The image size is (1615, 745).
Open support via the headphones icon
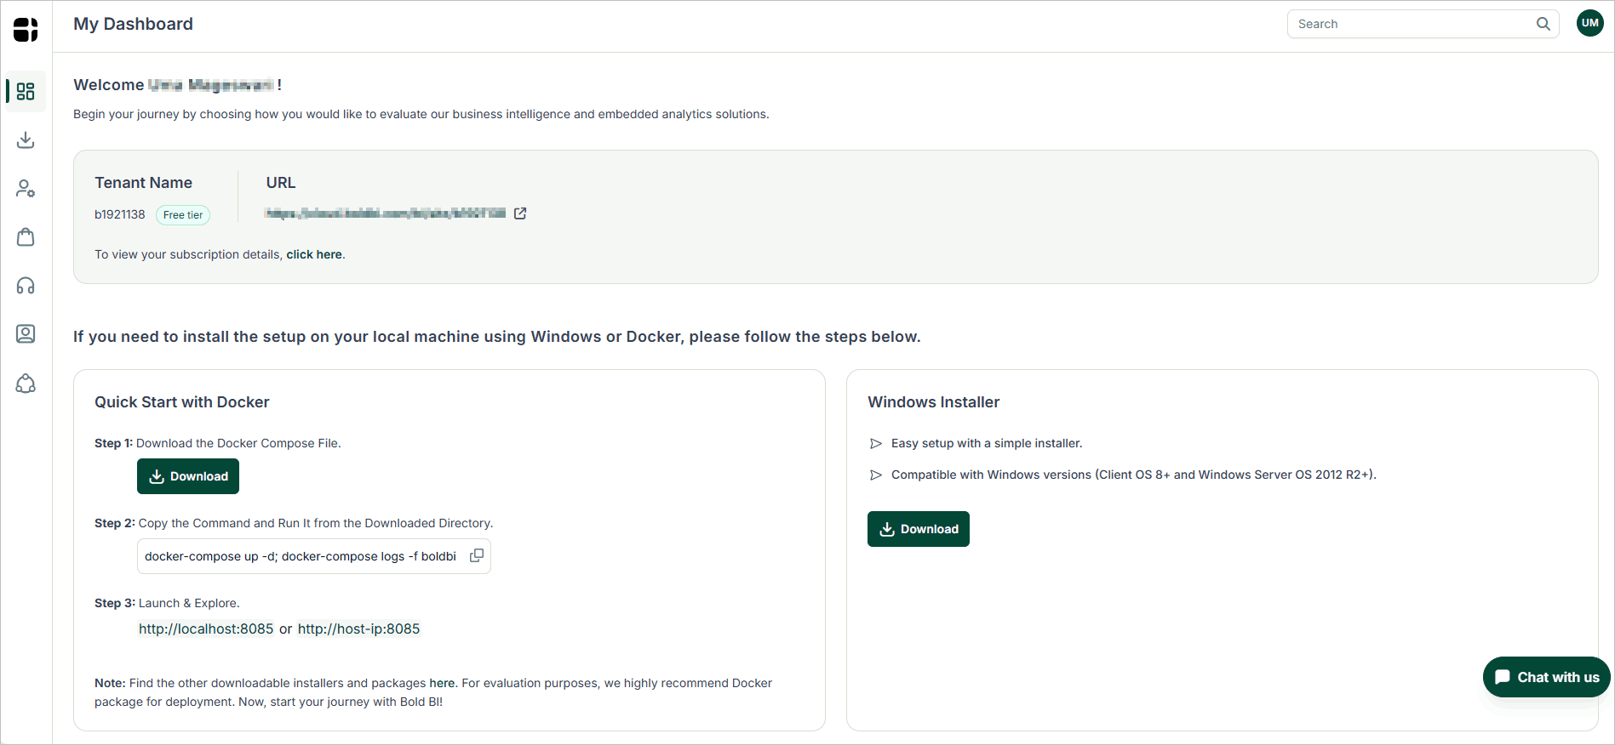point(25,285)
